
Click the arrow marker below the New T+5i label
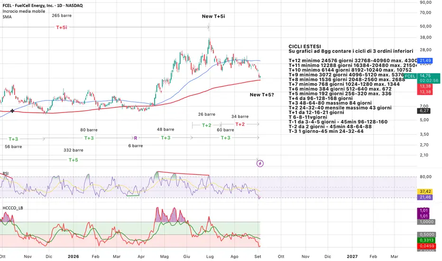tap(208, 28)
